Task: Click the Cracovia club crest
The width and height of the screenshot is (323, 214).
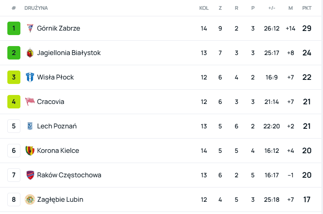Action: click(x=30, y=102)
